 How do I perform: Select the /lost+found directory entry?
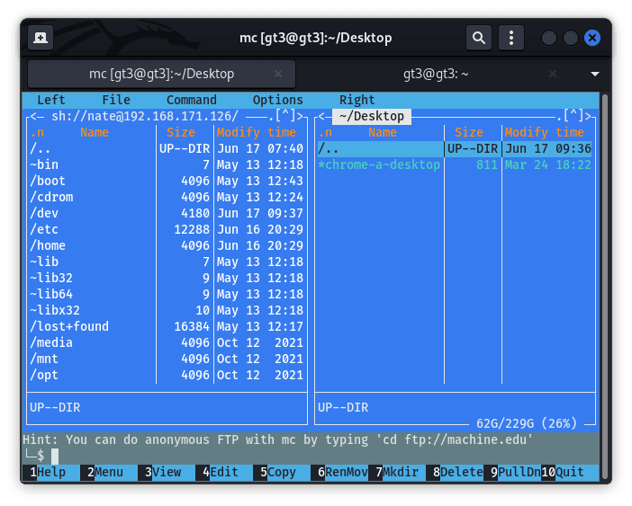click(x=68, y=326)
